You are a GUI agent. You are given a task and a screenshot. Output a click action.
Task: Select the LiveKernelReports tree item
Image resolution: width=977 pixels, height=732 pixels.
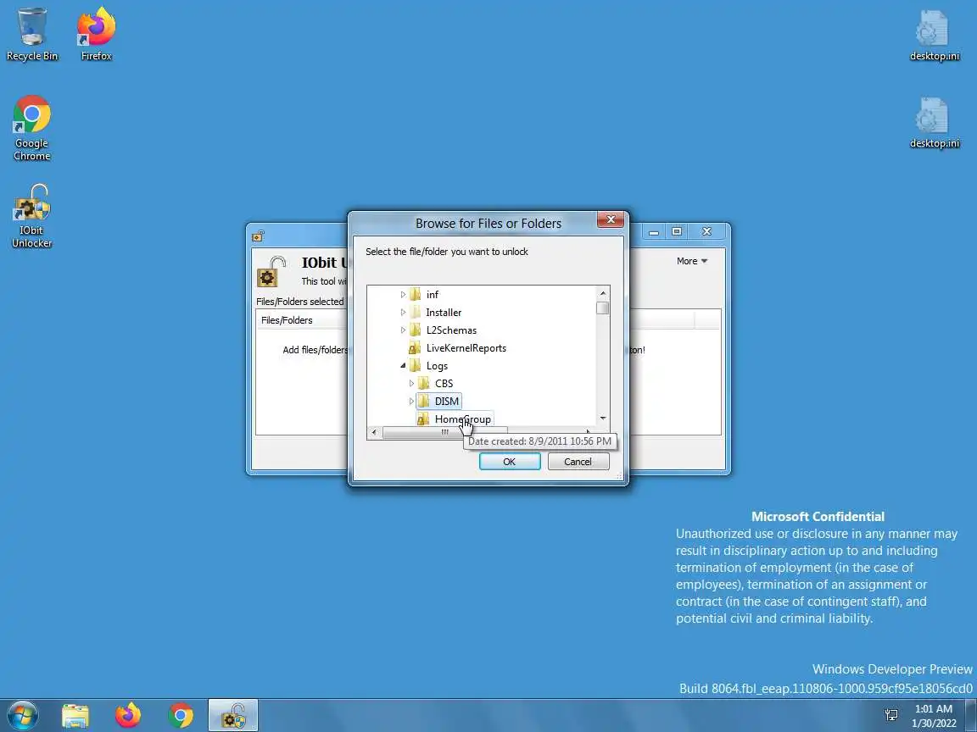(x=466, y=348)
